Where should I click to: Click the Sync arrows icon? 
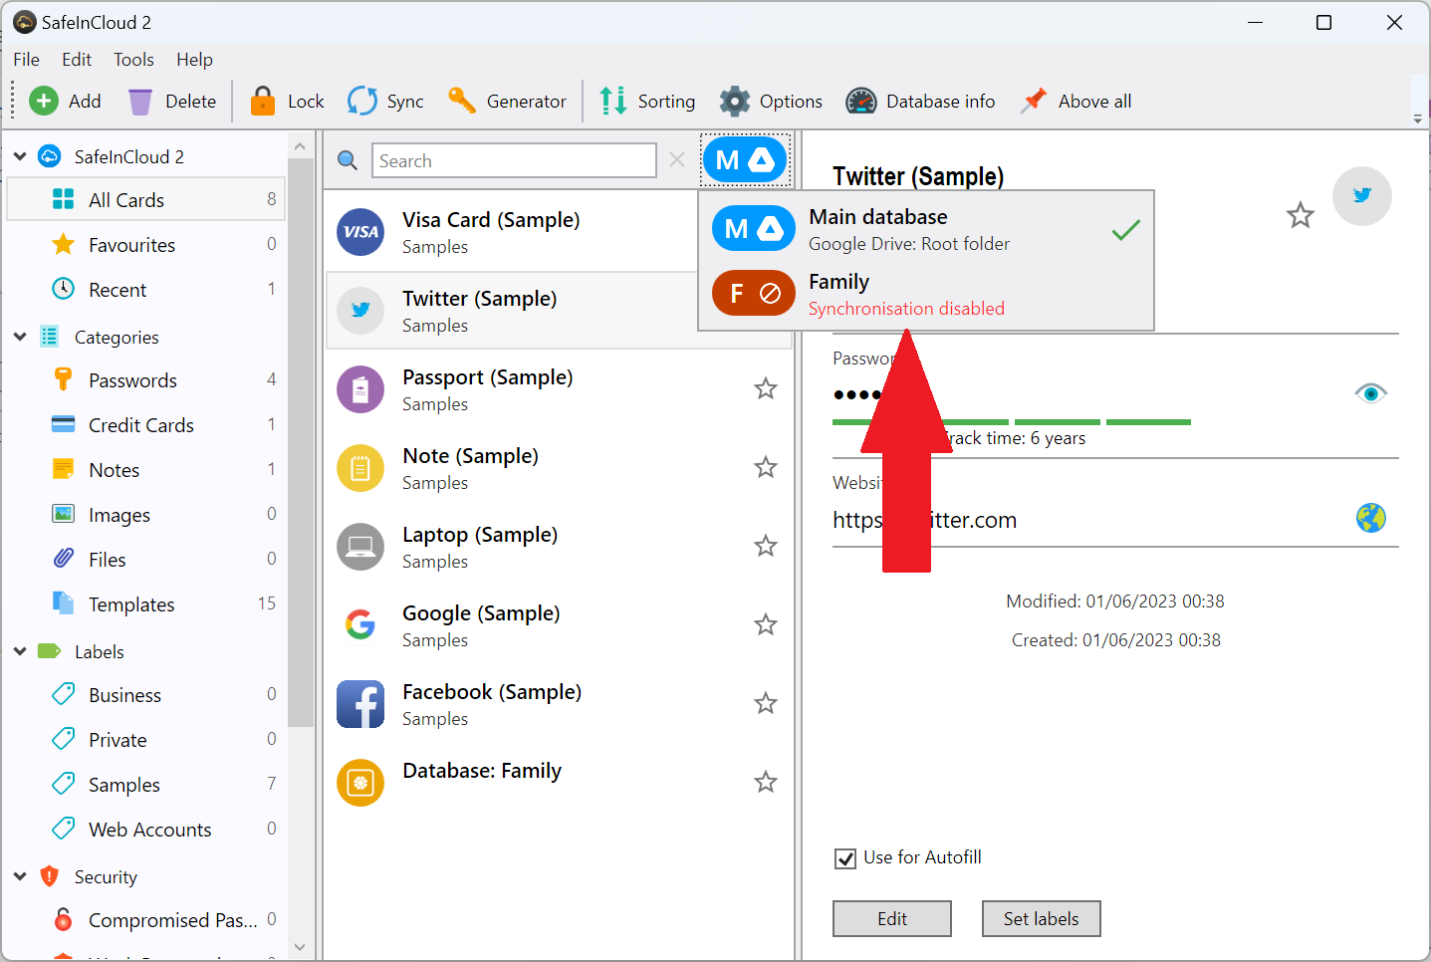tap(362, 101)
